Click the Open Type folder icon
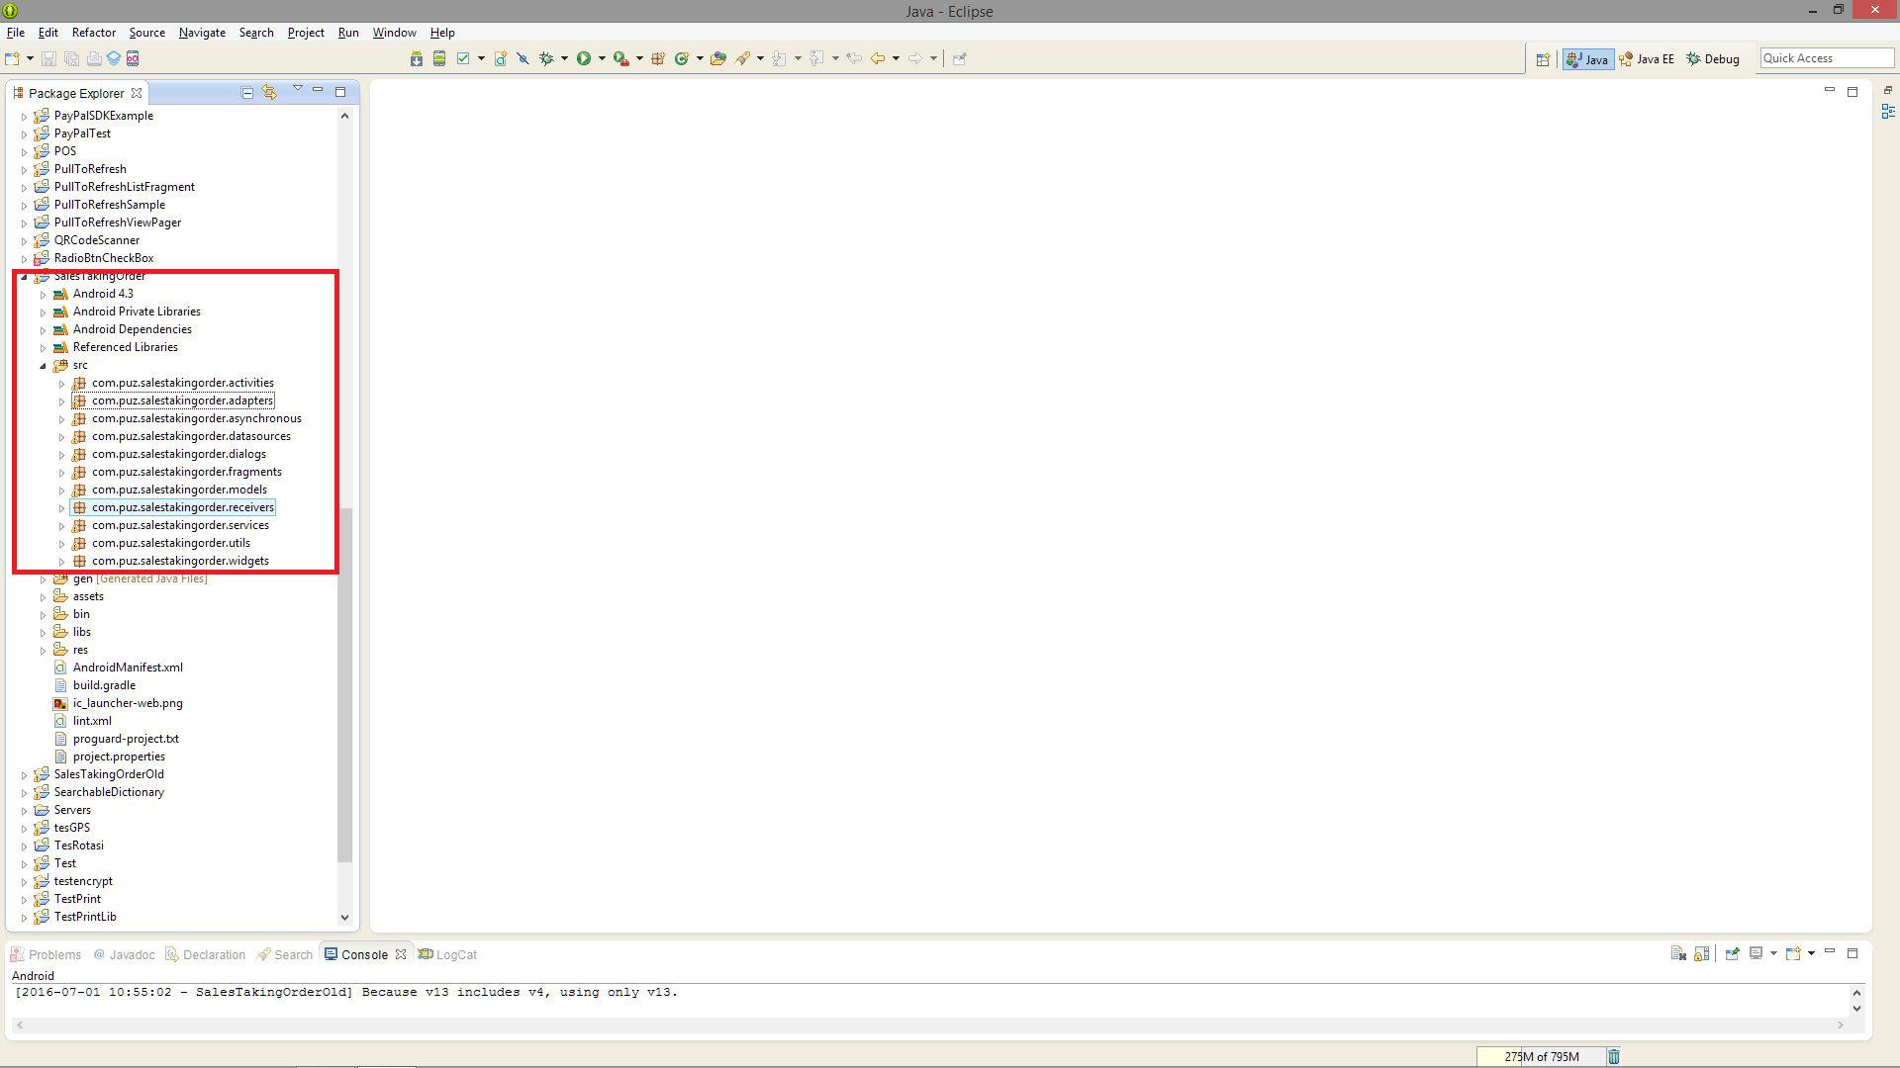The image size is (1900, 1068). (x=718, y=59)
